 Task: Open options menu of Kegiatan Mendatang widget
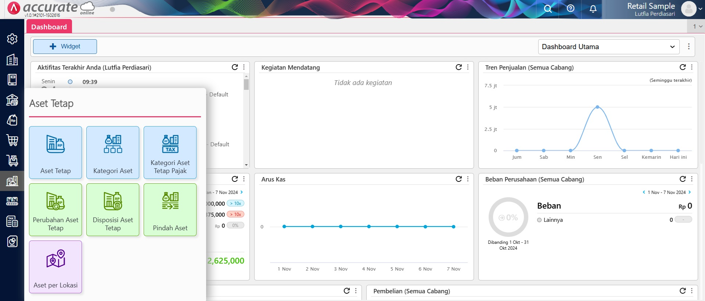coord(468,67)
